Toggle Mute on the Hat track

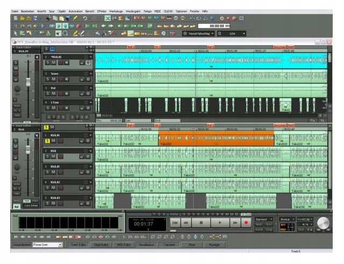(x=54, y=94)
